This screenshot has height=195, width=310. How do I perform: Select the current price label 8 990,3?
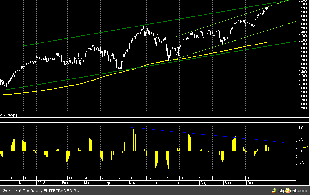click(304, 8)
